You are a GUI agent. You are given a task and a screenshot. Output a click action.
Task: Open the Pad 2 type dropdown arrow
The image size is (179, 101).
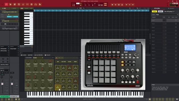[x=166, y=24]
